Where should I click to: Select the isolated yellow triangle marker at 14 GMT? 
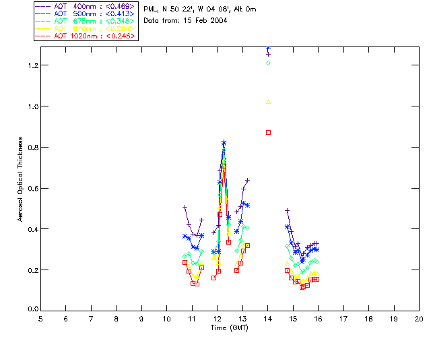click(x=269, y=102)
